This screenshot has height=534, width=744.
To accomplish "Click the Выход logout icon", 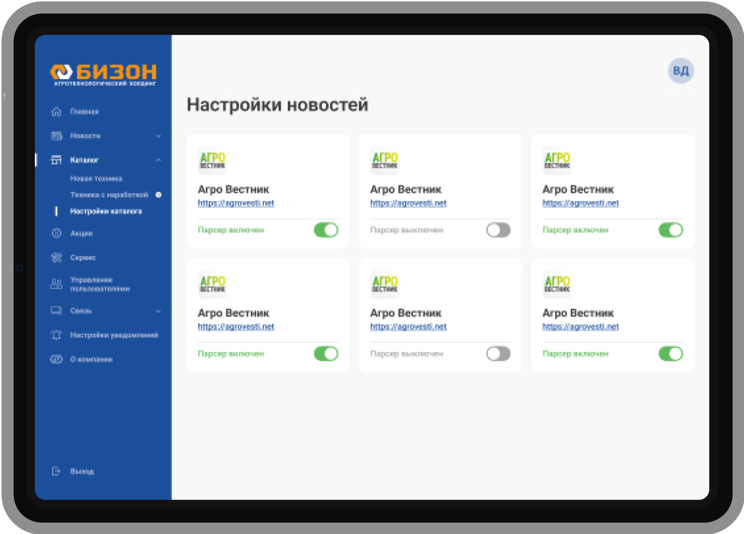I will tap(56, 471).
